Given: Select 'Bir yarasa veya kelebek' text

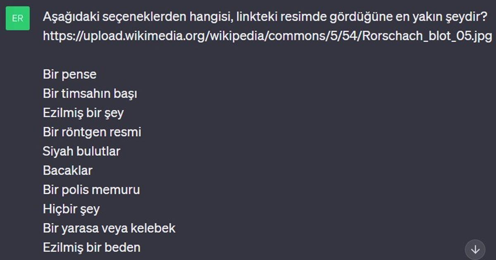Looking at the screenshot, I should click(109, 228).
